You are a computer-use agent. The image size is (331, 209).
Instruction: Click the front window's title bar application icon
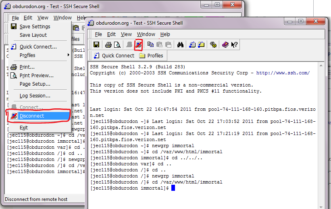coord(91,23)
